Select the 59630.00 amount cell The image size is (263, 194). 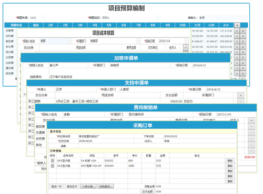click(171, 101)
